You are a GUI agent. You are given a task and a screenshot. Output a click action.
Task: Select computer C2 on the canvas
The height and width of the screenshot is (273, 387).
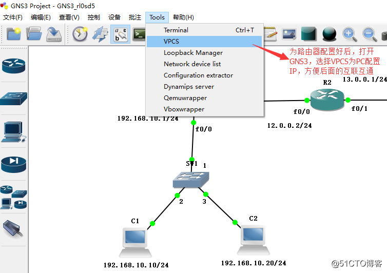coord(254,240)
